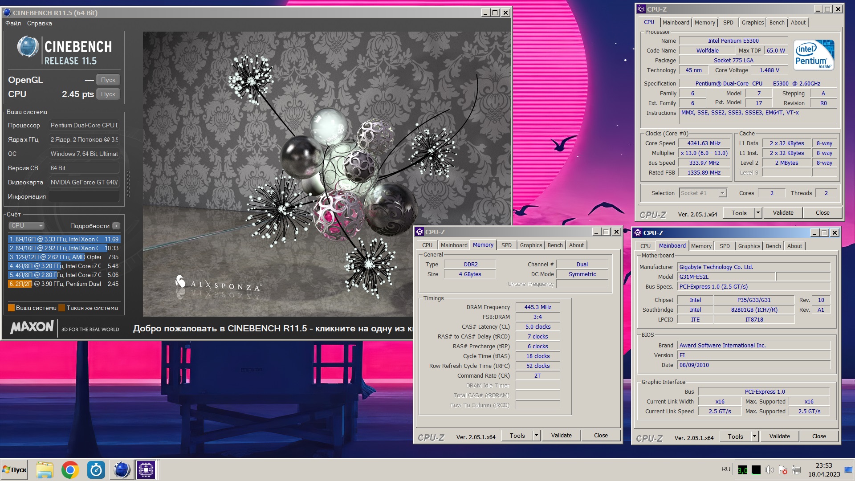Click the arrow icon next to Подробности
The width and height of the screenshot is (855, 481).
(116, 226)
